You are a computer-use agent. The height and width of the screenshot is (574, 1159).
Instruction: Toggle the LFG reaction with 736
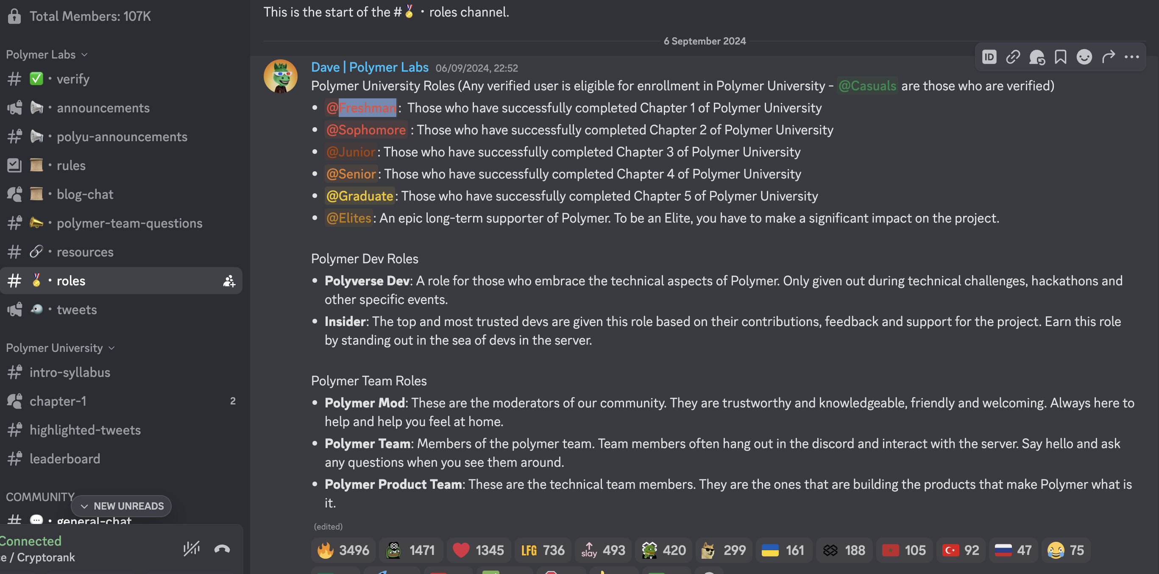543,550
